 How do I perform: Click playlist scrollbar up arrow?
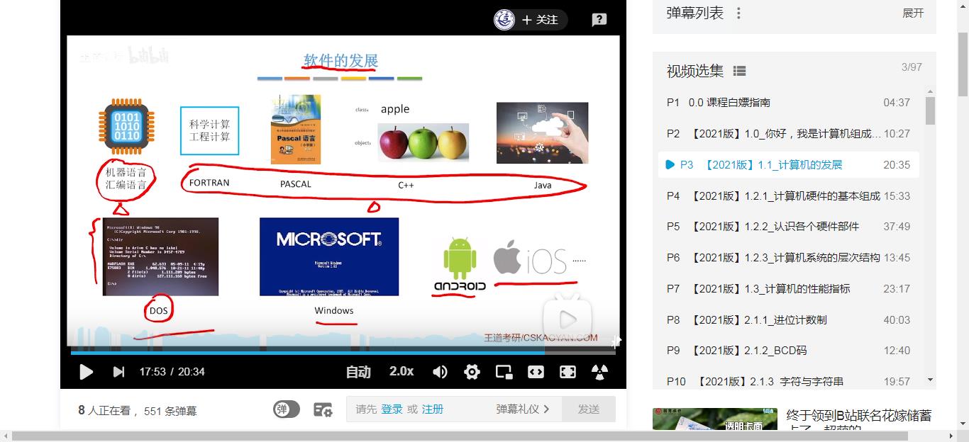pos(930,91)
